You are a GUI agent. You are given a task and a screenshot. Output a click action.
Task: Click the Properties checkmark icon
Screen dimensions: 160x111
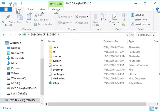115,17
